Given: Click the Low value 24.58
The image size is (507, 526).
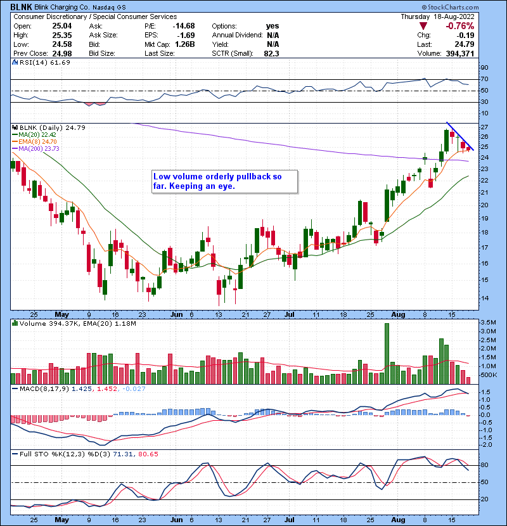Looking at the screenshot, I should pos(62,44).
